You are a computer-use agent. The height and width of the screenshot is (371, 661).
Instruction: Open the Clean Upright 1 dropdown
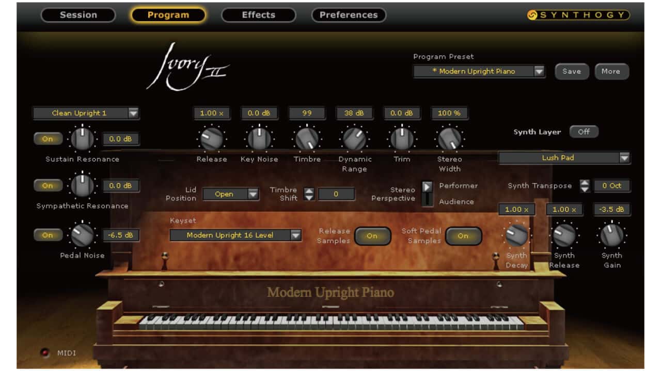tap(86, 113)
